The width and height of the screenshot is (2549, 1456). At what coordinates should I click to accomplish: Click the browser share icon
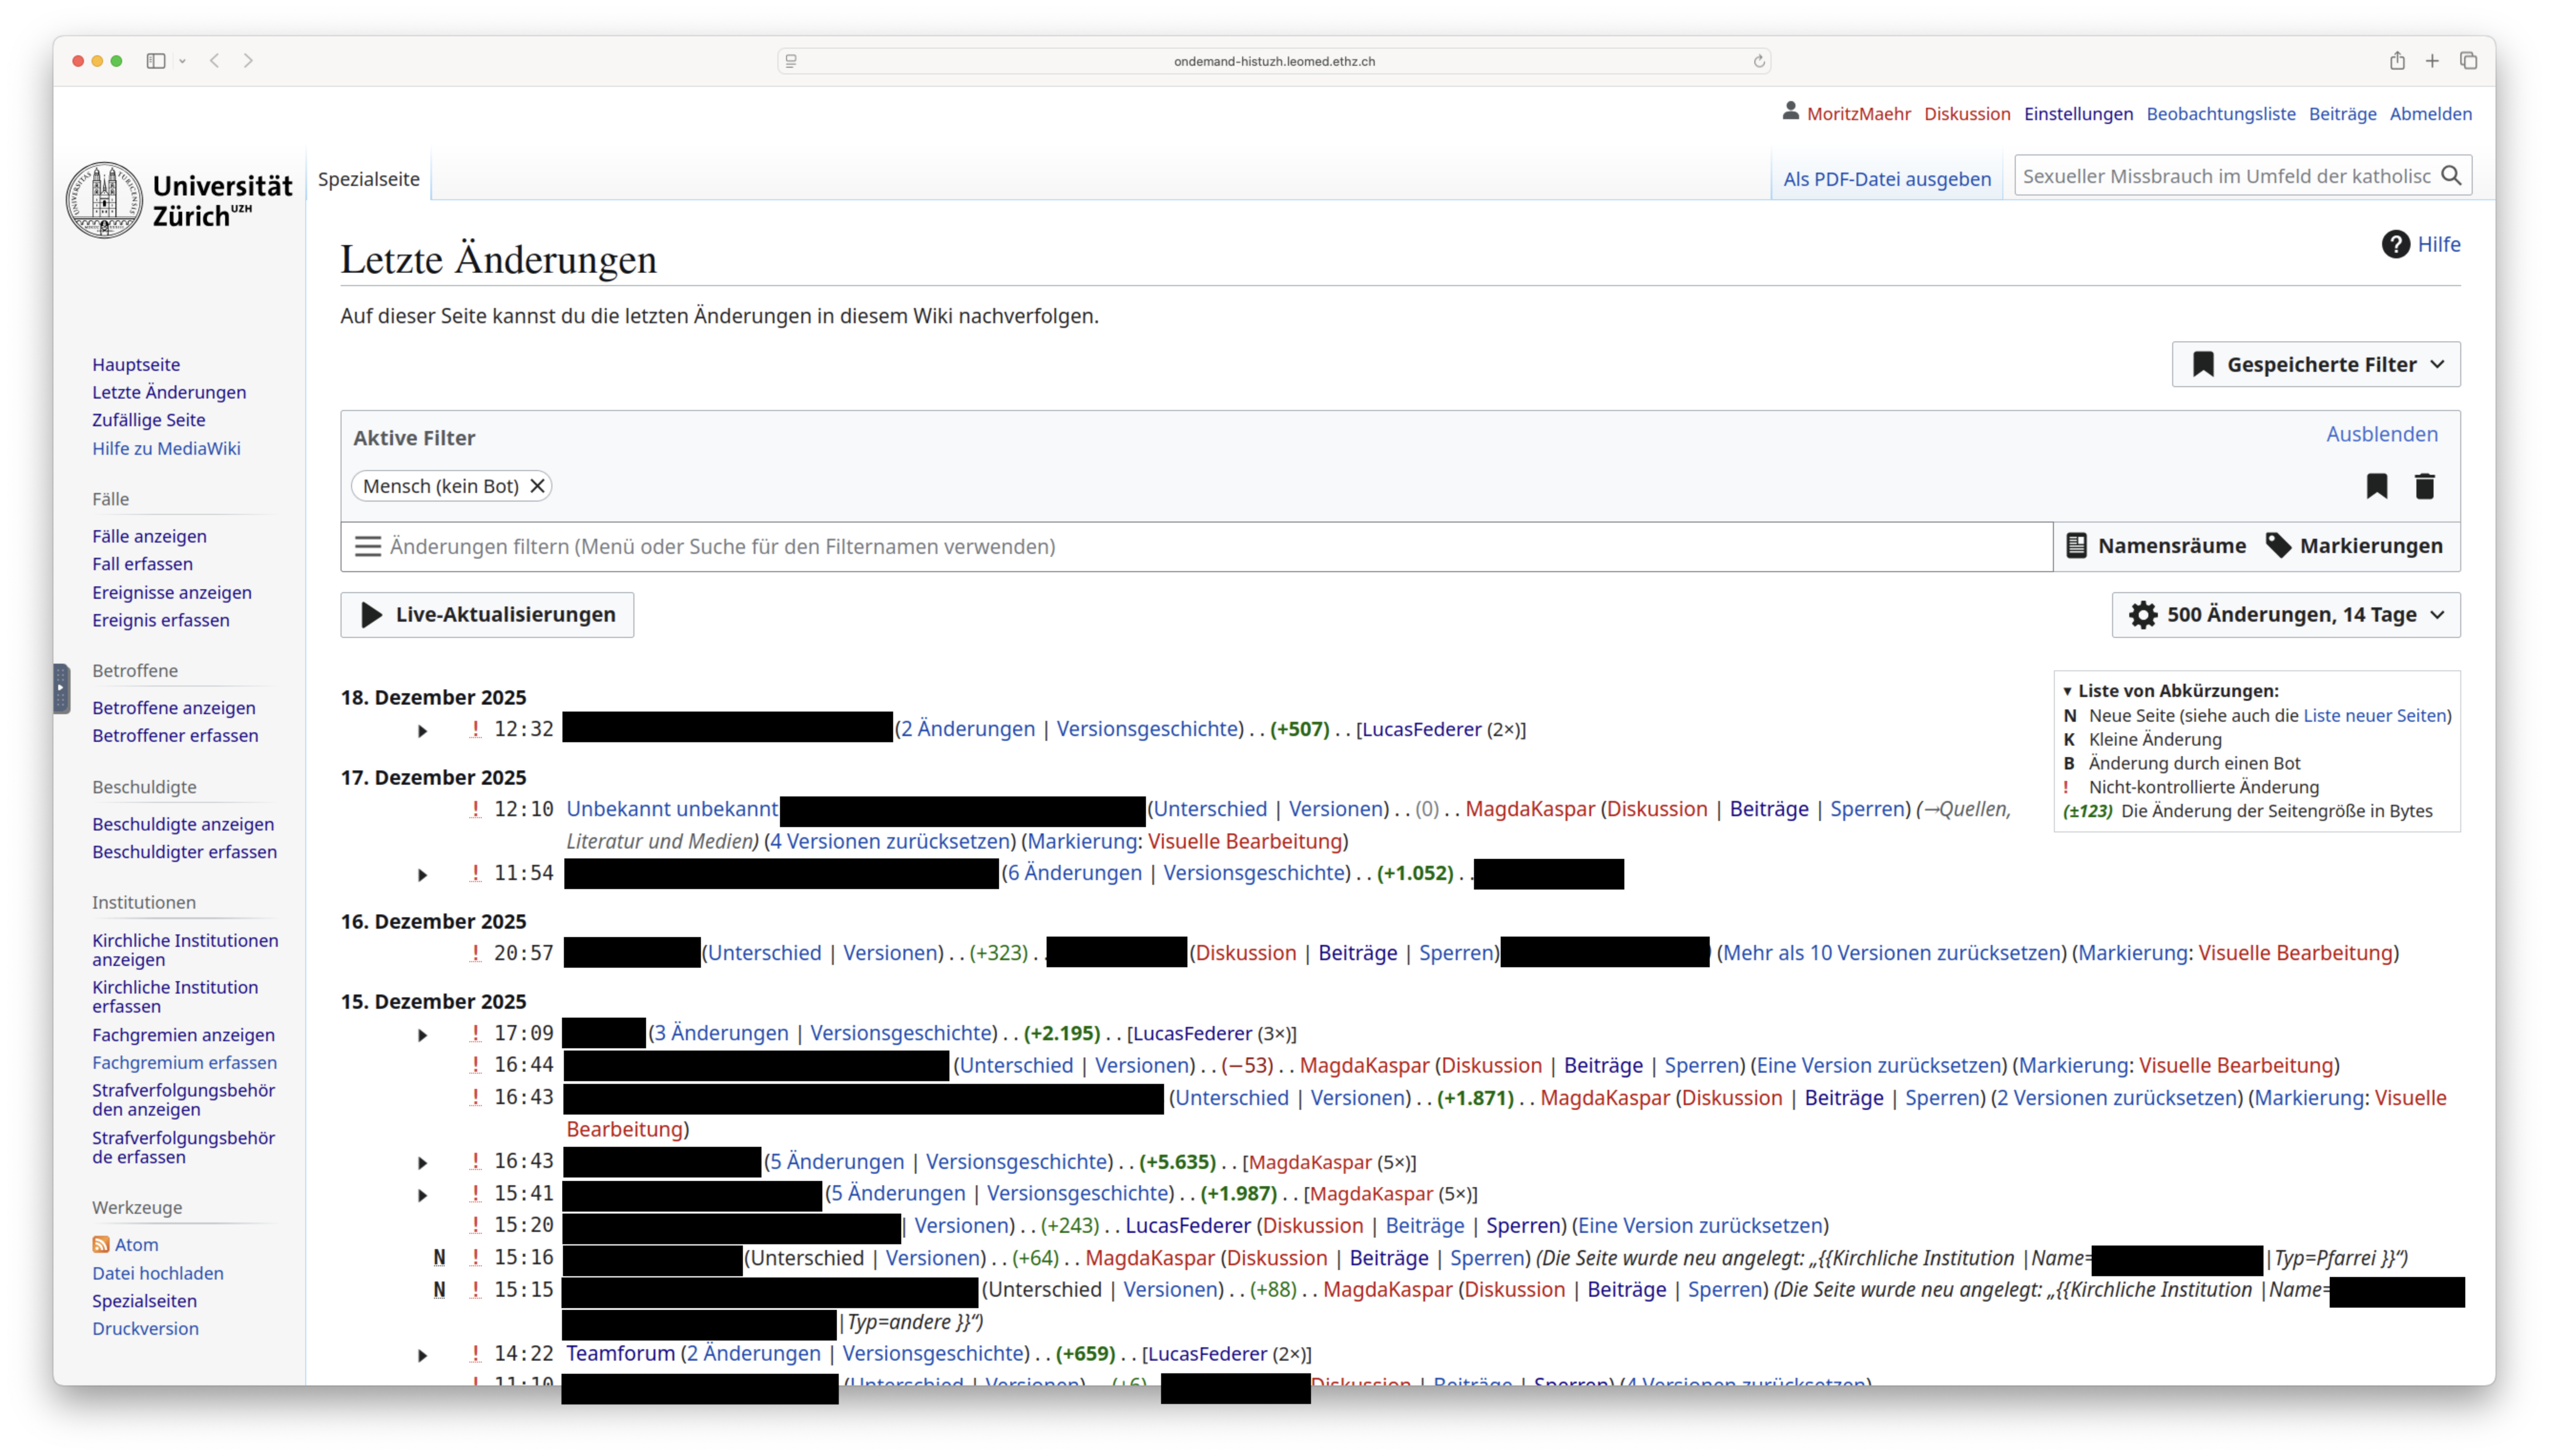tap(2397, 61)
